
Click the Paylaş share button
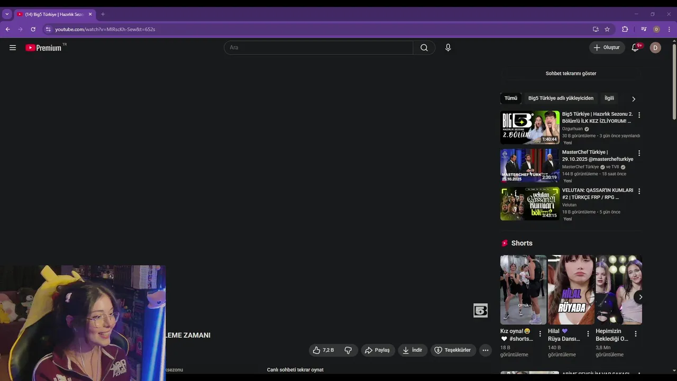coord(378,350)
